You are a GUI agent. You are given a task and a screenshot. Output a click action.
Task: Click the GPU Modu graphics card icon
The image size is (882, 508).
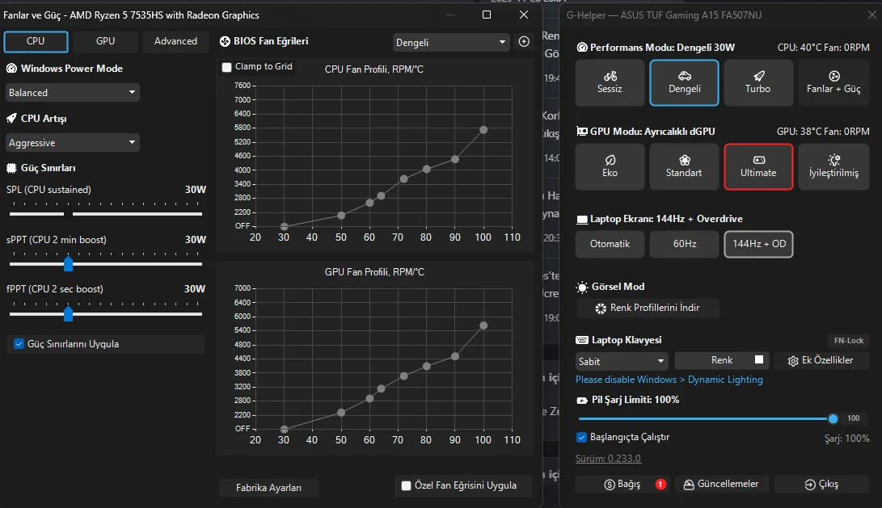click(582, 132)
